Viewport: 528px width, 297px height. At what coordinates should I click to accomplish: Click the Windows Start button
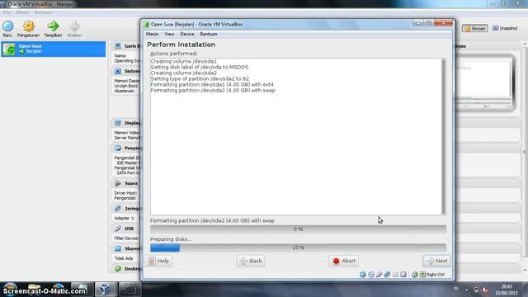[x=10, y=290]
